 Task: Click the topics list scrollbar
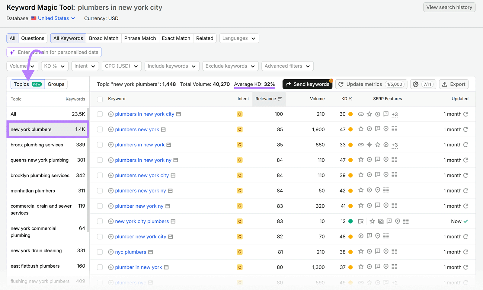[x=88, y=170]
